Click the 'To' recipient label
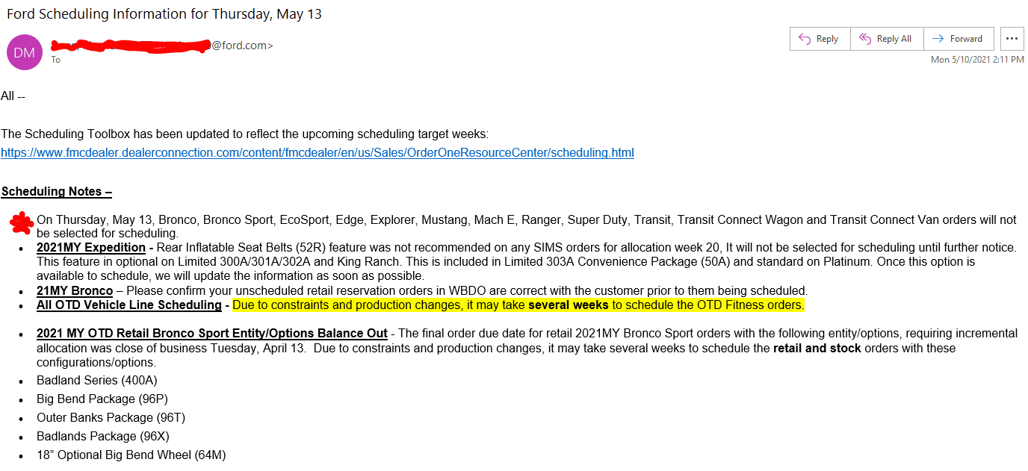This screenshot has height=471, width=1028. point(55,60)
